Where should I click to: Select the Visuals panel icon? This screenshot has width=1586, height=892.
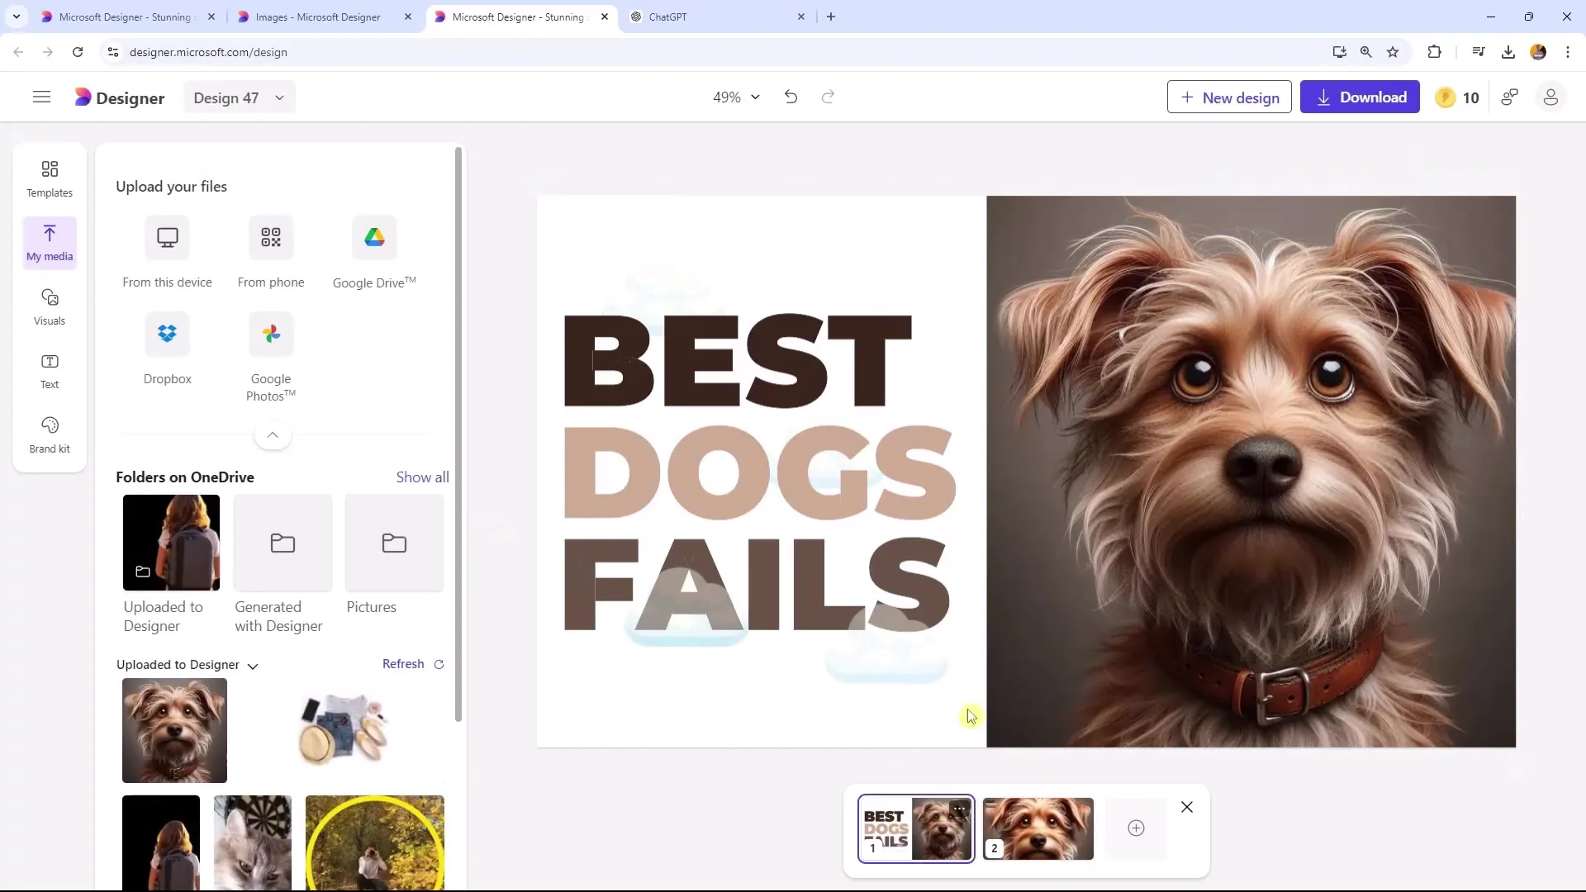pos(49,306)
